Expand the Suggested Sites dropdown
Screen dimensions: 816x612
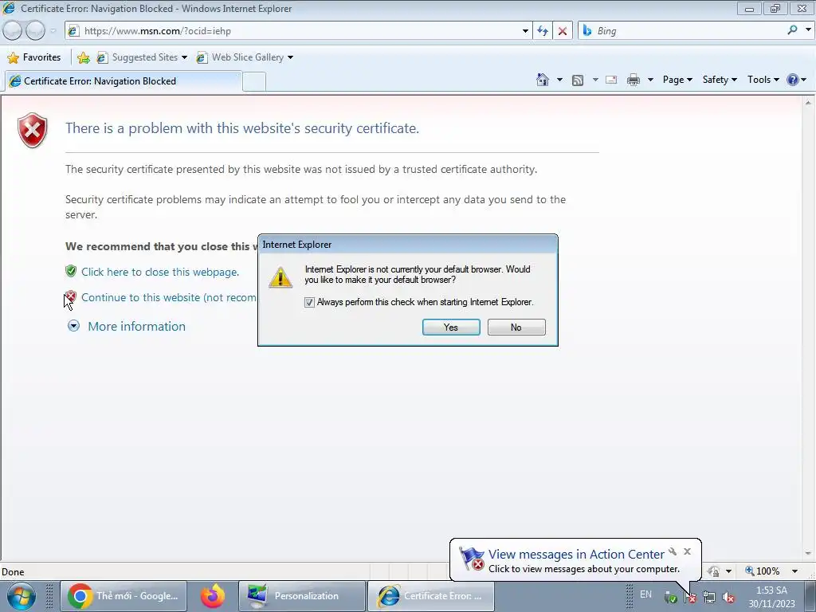point(184,57)
